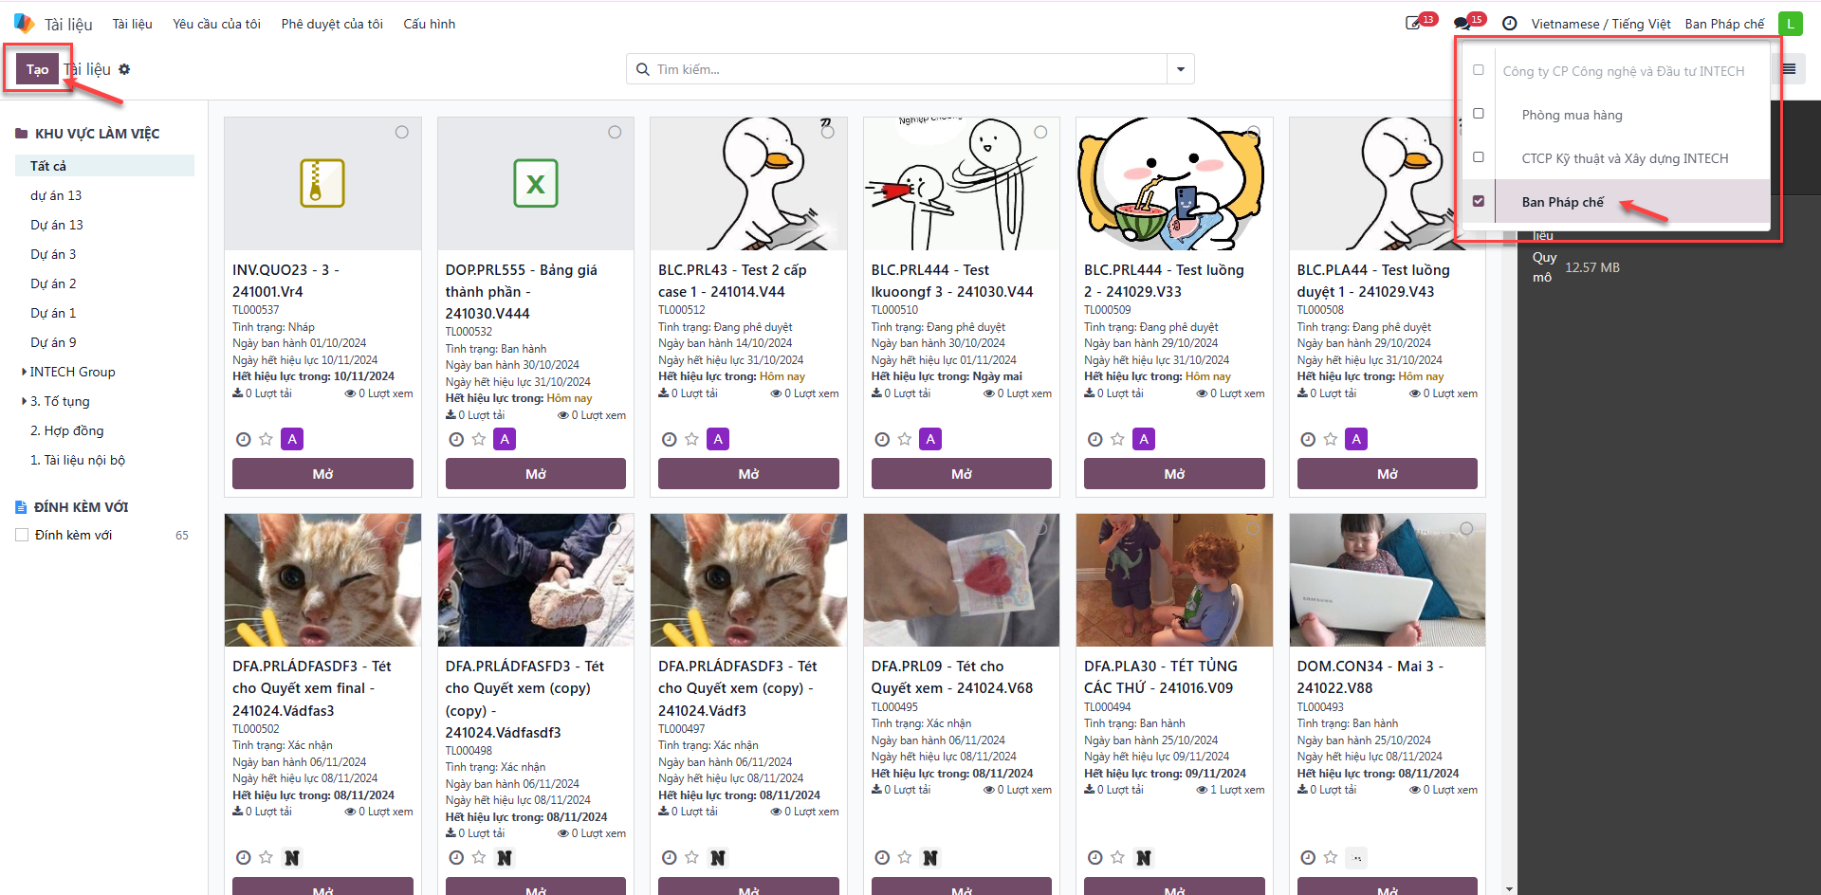Image resolution: width=1821 pixels, height=895 pixels.
Task: Open the DFA.PRL09 lollipop image thumbnail
Action: (962, 580)
